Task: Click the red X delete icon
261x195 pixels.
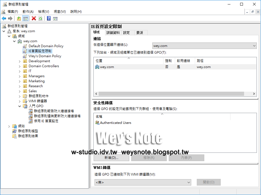Action: pyautogui.click(x=34, y=18)
